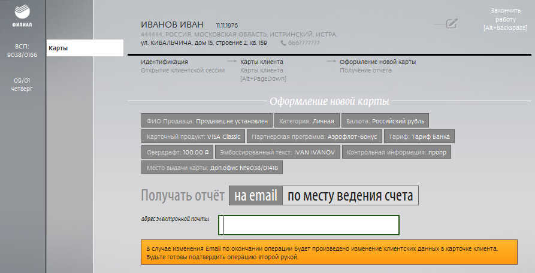Click the arrow before Карты клиента step
Image resolution: width=535 pixels, height=273 pixels.
click(x=232, y=61)
